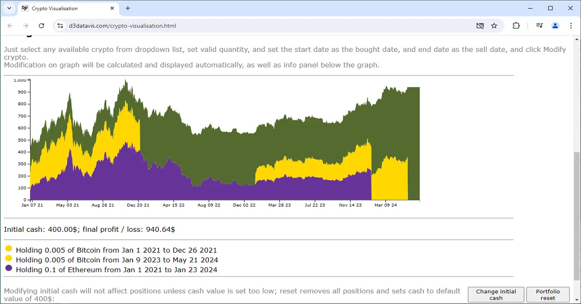Image resolution: width=581 pixels, height=304 pixels.
Task: Reload the page with refresh icon
Action: 42,26
